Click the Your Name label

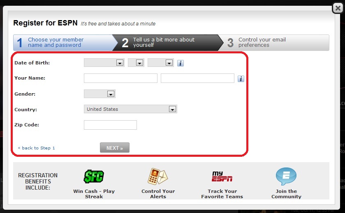click(30, 78)
